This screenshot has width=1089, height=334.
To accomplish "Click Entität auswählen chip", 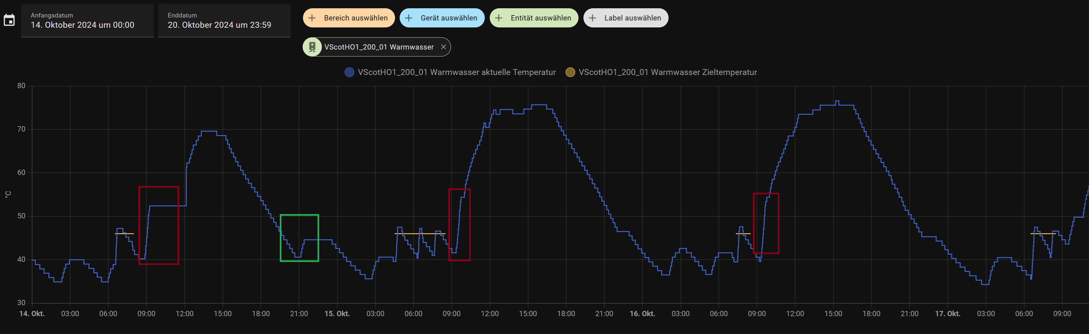I will pos(534,18).
